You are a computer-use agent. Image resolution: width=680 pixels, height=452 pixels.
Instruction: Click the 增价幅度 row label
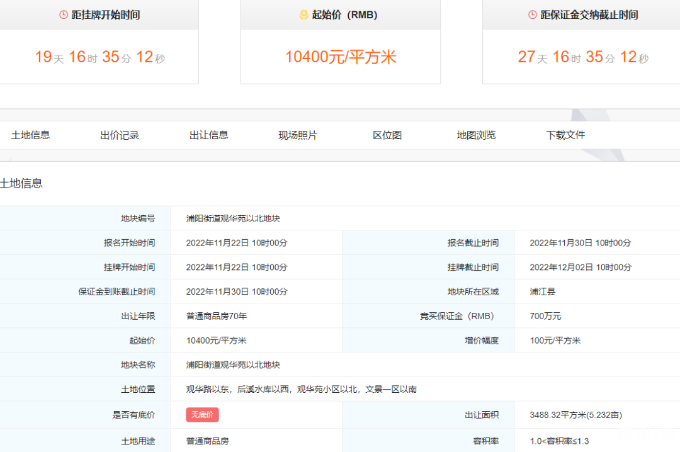(482, 341)
